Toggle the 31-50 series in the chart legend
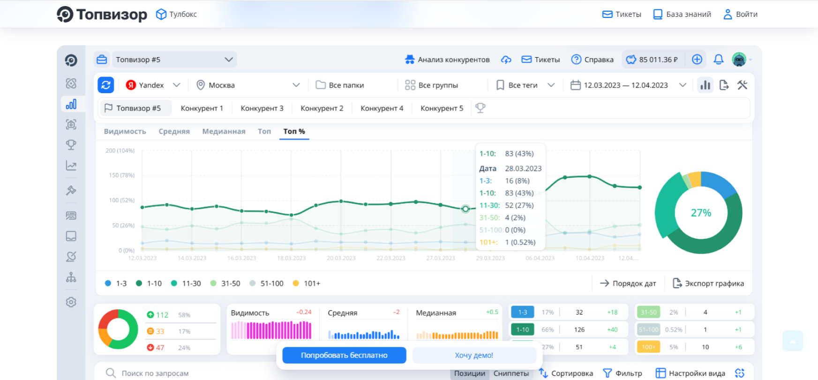Screen dimensions: 818x380 (225, 284)
